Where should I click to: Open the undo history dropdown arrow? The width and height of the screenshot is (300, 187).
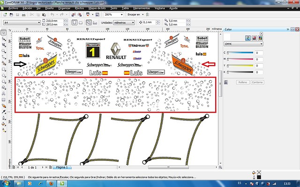tap(57, 14)
